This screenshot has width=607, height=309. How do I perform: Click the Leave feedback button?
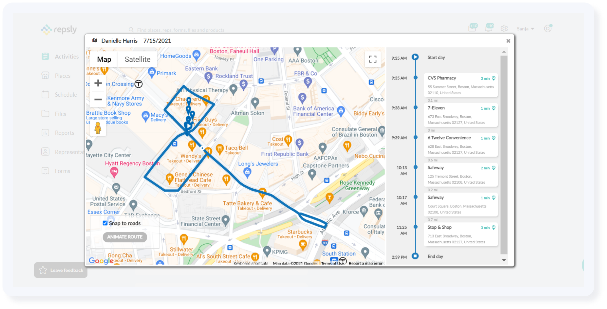(x=61, y=270)
